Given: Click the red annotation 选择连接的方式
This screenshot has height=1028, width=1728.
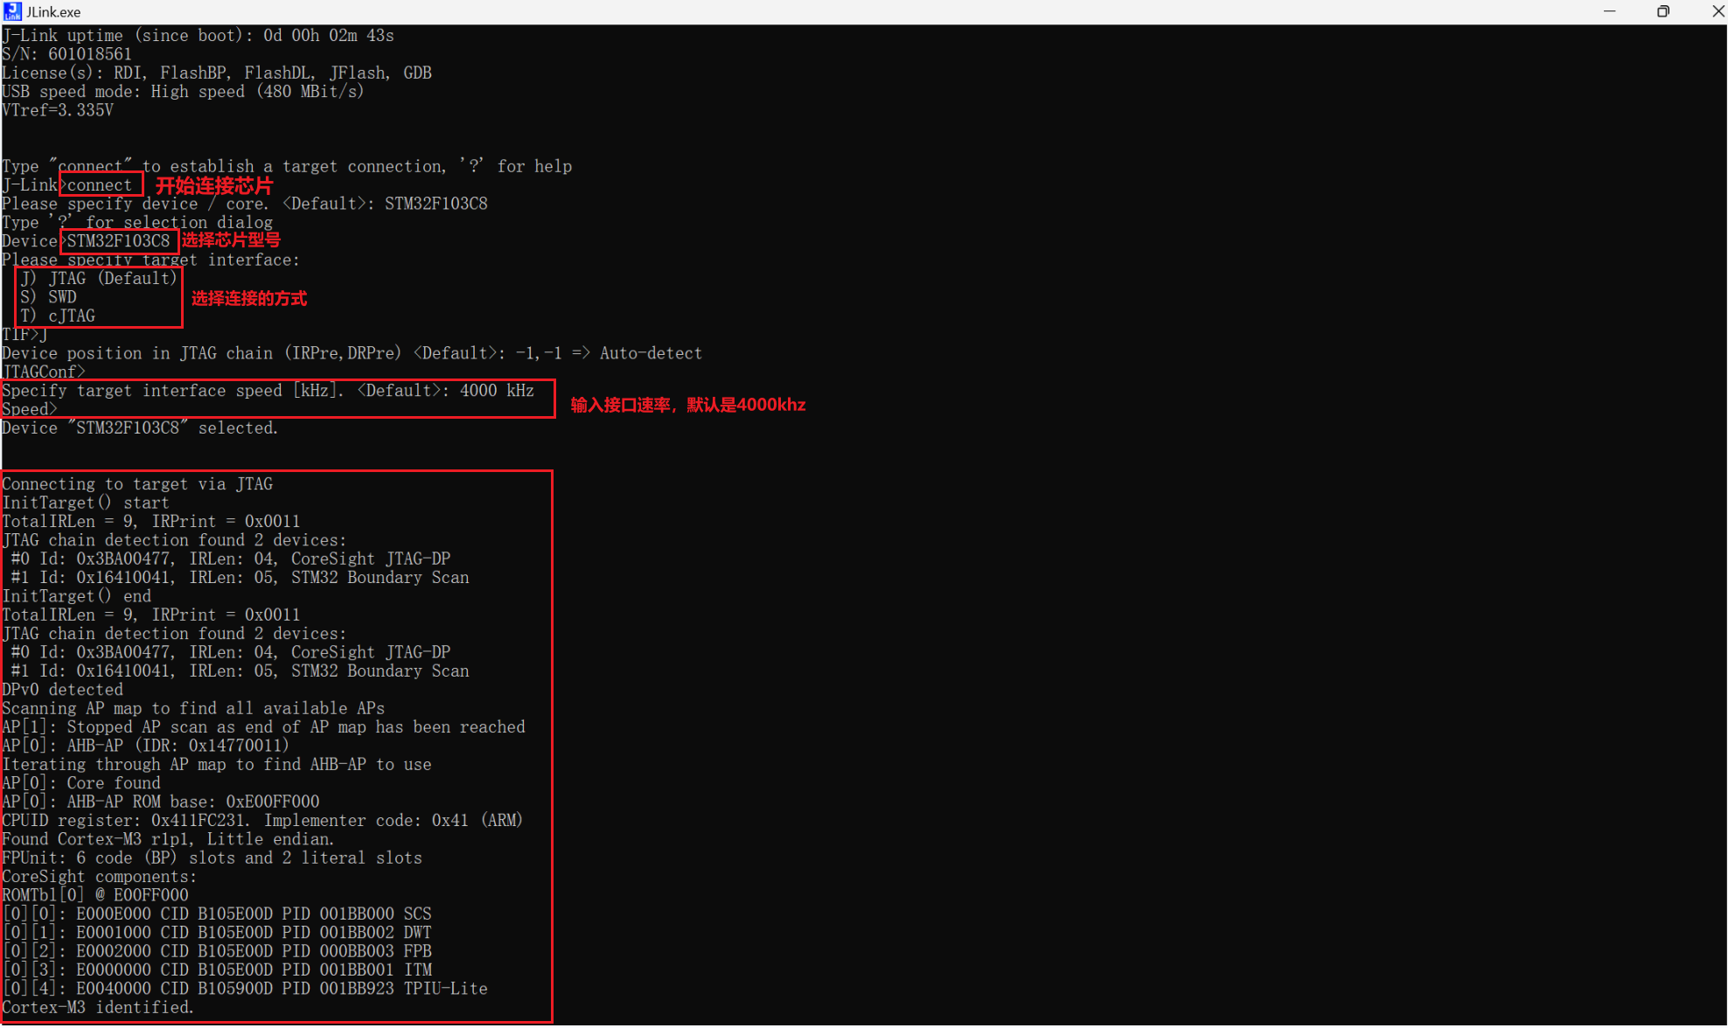Looking at the screenshot, I should point(249,299).
